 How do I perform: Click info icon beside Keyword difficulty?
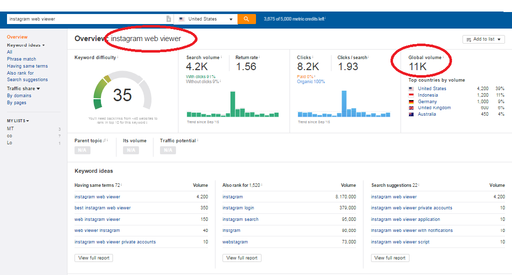[118, 57]
